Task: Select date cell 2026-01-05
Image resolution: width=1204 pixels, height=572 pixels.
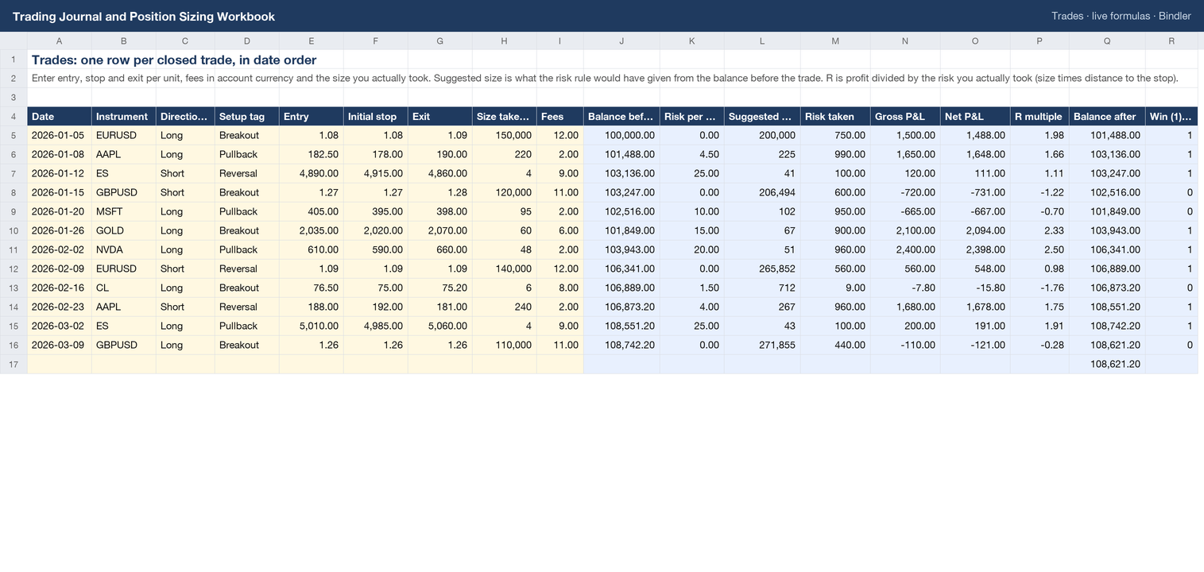Action: click(59, 135)
